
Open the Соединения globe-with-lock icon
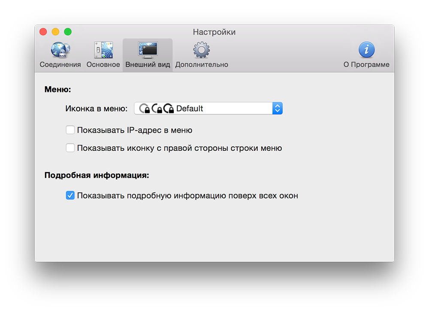[x=60, y=50]
